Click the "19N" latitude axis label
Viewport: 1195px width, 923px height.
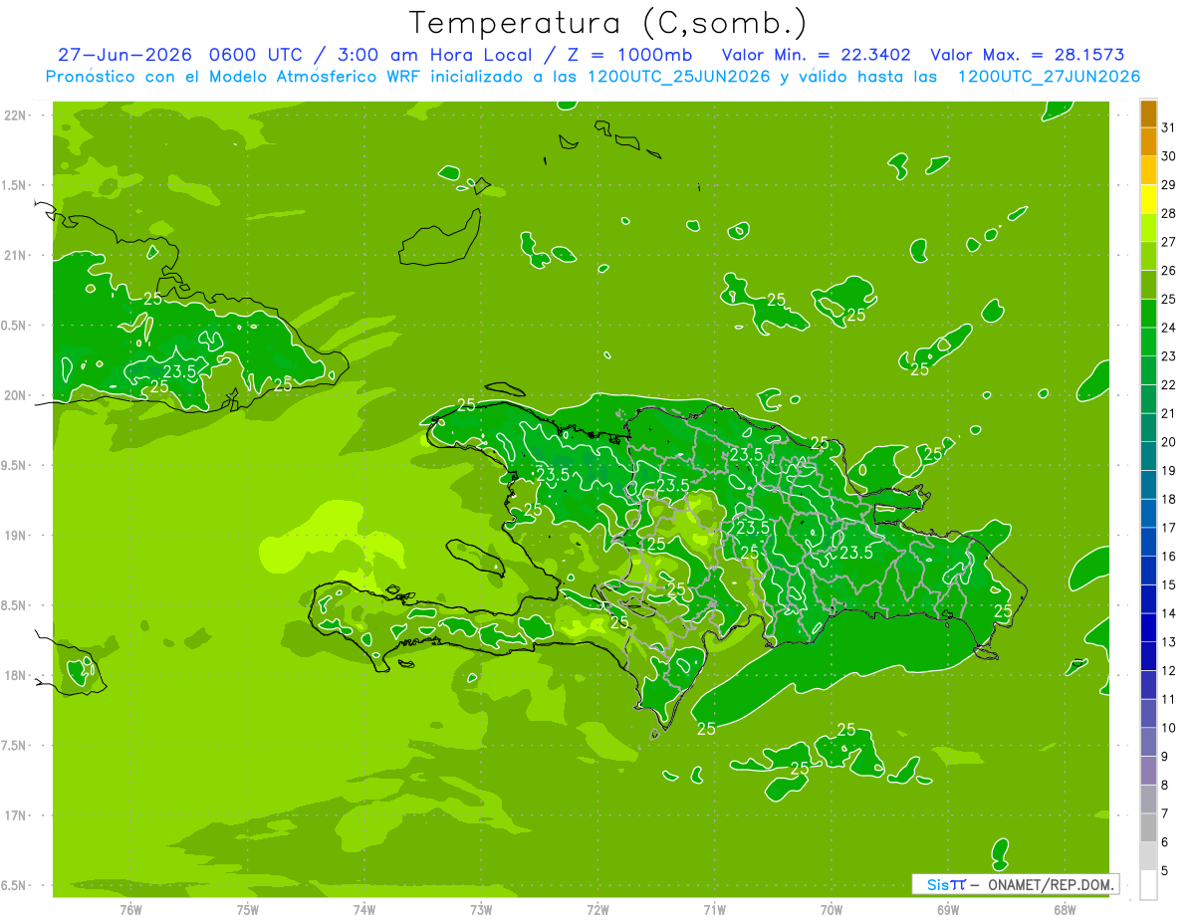pos(17,536)
